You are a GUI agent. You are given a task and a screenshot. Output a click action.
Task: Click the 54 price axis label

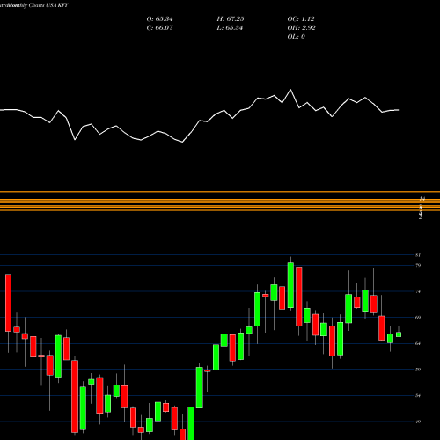point(418,395)
